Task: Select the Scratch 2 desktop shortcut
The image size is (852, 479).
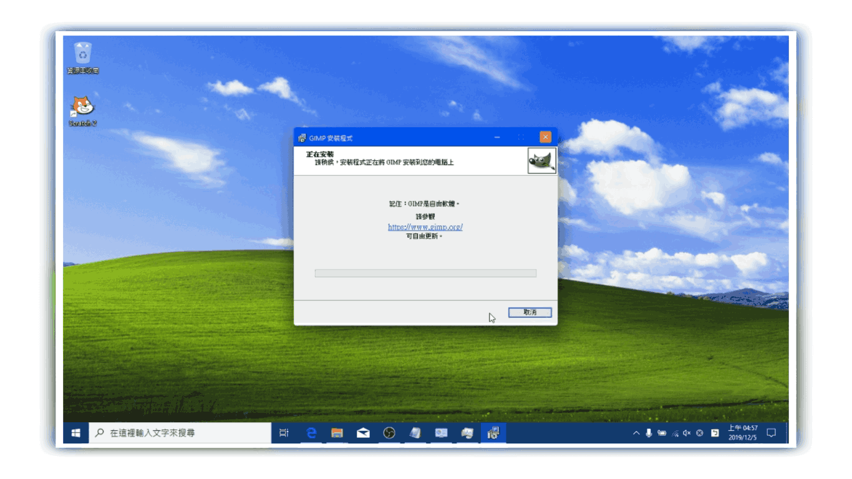Action: click(82, 111)
